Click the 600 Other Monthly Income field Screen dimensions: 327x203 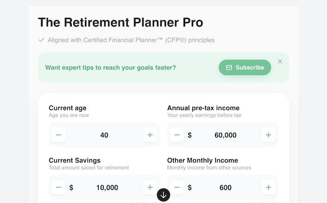tap(226, 187)
